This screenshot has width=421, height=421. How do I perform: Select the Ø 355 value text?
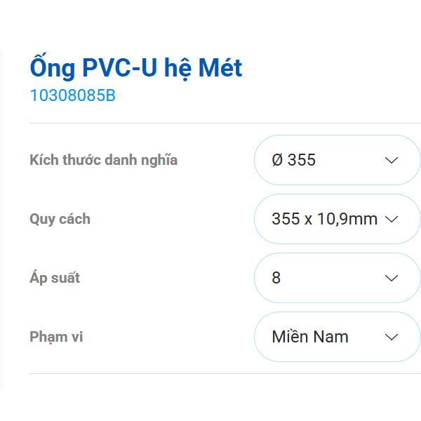pyautogui.click(x=293, y=160)
